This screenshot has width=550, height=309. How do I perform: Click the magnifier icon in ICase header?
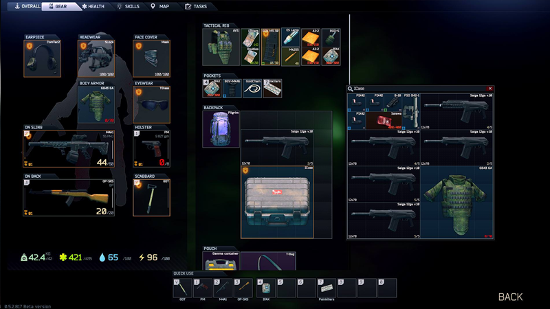[x=350, y=89]
